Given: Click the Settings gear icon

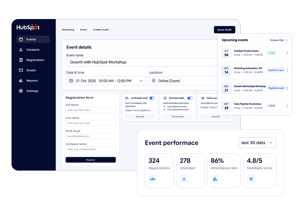Looking at the screenshot, I should (x=21, y=91).
